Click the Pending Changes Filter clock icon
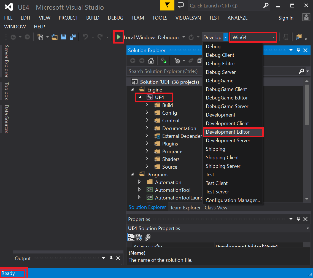 coord(177,60)
